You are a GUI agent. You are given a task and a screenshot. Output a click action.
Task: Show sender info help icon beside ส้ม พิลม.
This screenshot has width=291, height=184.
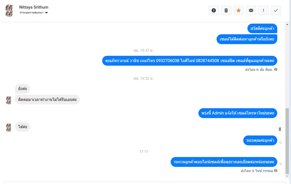[x=276, y=70]
